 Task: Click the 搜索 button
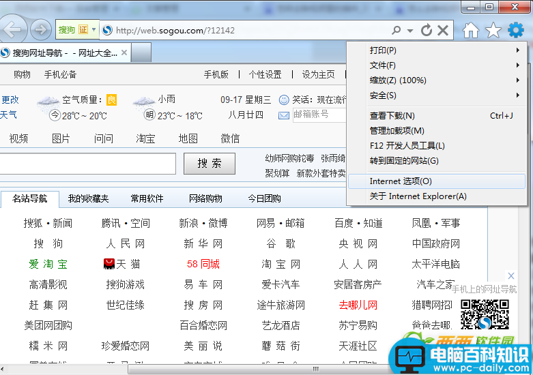pyautogui.click(x=210, y=164)
